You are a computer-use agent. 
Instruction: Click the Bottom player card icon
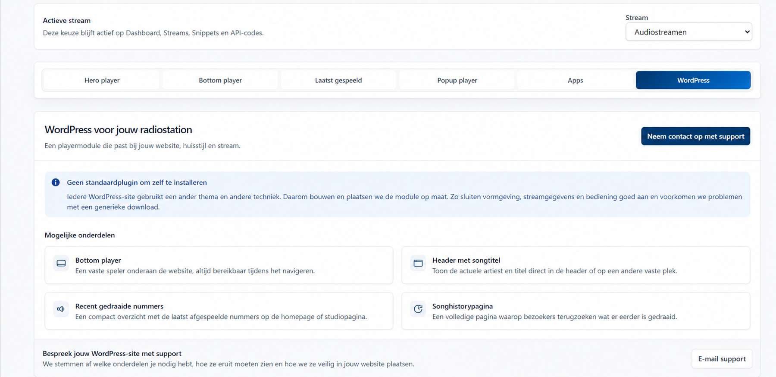pos(61,263)
